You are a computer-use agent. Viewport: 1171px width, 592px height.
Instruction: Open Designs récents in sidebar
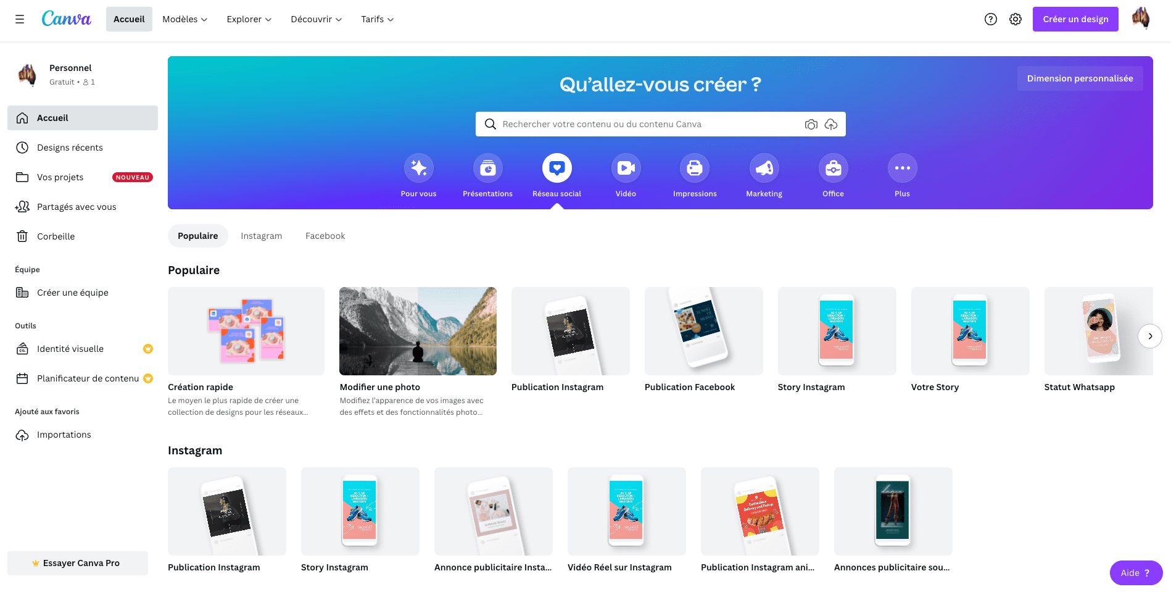click(x=83, y=148)
